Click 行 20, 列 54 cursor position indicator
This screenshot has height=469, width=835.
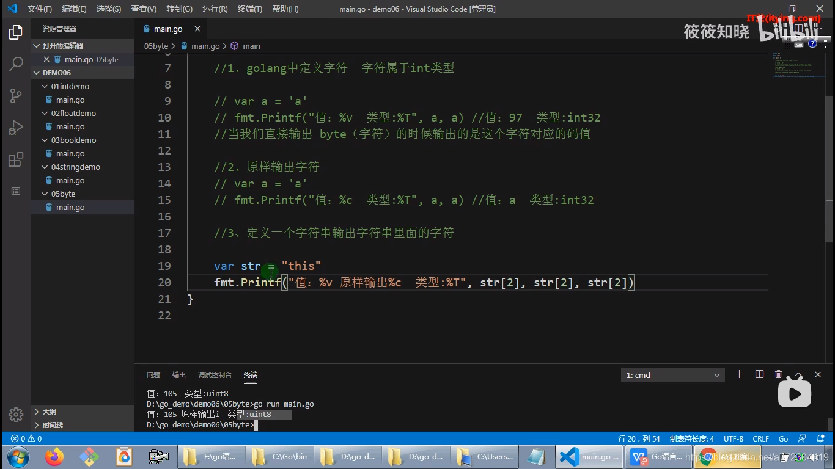point(639,438)
